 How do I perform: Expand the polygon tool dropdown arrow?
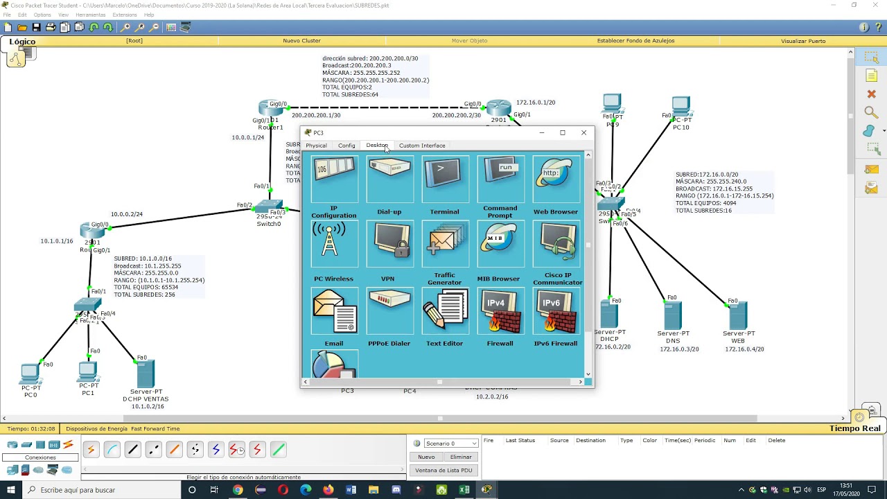884,131
